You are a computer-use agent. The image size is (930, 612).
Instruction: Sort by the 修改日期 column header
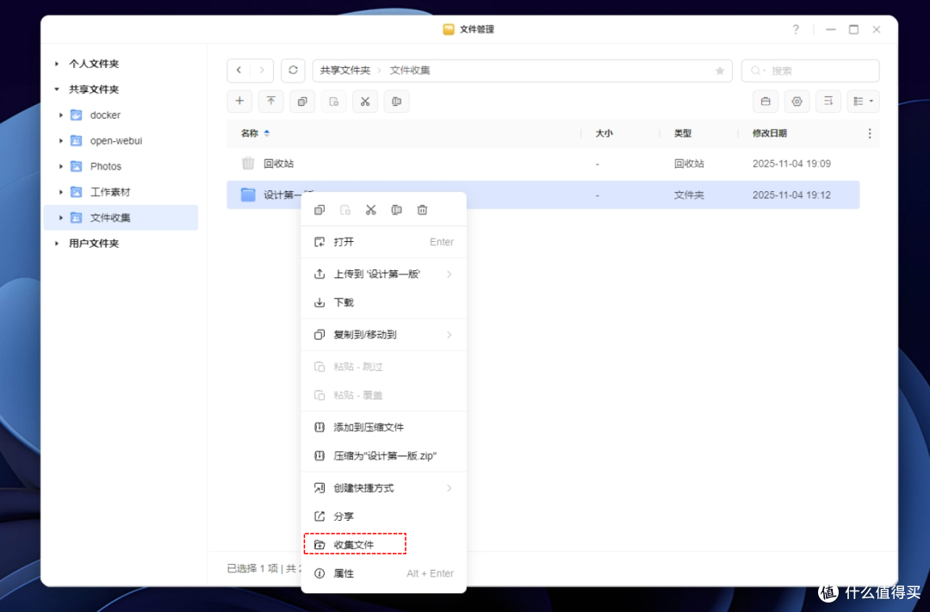pos(769,133)
